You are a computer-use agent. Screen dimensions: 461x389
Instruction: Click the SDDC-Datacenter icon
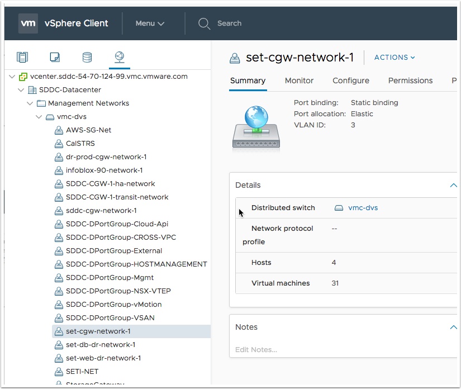[x=32, y=90]
